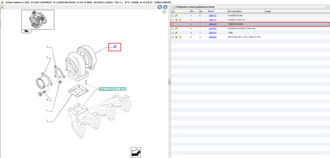This screenshot has width=330, height=158.
Task: Click green arrow icon on FLANGE NUT row
Action: 176,16
